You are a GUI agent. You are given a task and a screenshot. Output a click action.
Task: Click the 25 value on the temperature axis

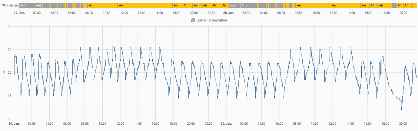9,50
